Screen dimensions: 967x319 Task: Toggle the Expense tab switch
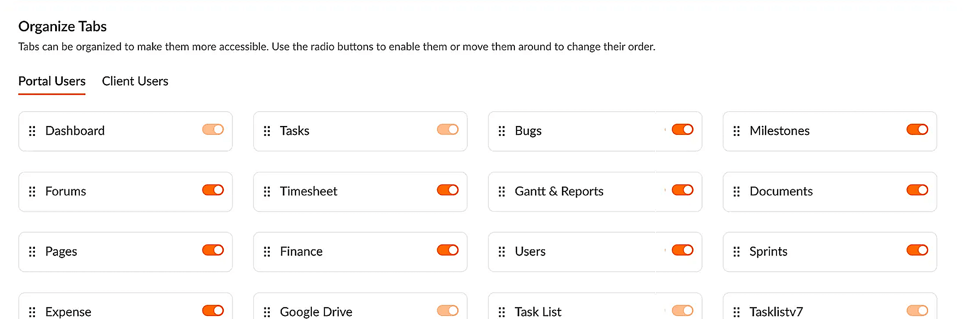coord(213,311)
